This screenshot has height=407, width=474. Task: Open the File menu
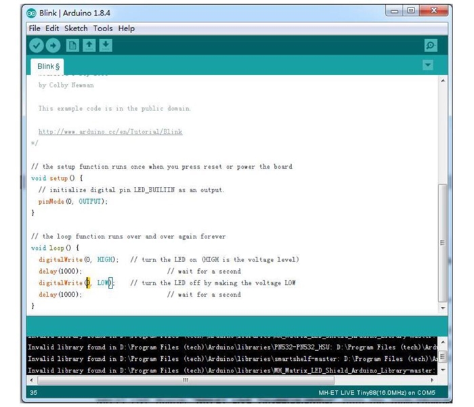[x=35, y=28]
